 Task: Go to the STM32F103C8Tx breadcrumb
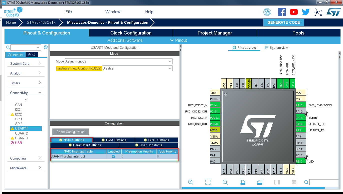41,22
